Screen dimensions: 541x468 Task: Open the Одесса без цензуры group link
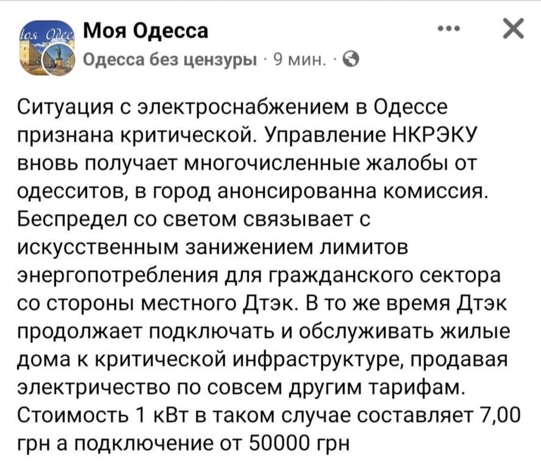(x=170, y=60)
